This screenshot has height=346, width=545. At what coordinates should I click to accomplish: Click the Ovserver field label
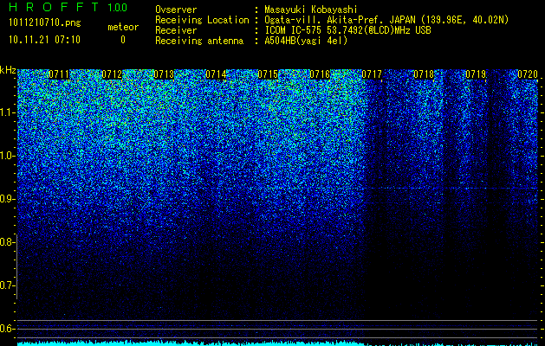176,10
